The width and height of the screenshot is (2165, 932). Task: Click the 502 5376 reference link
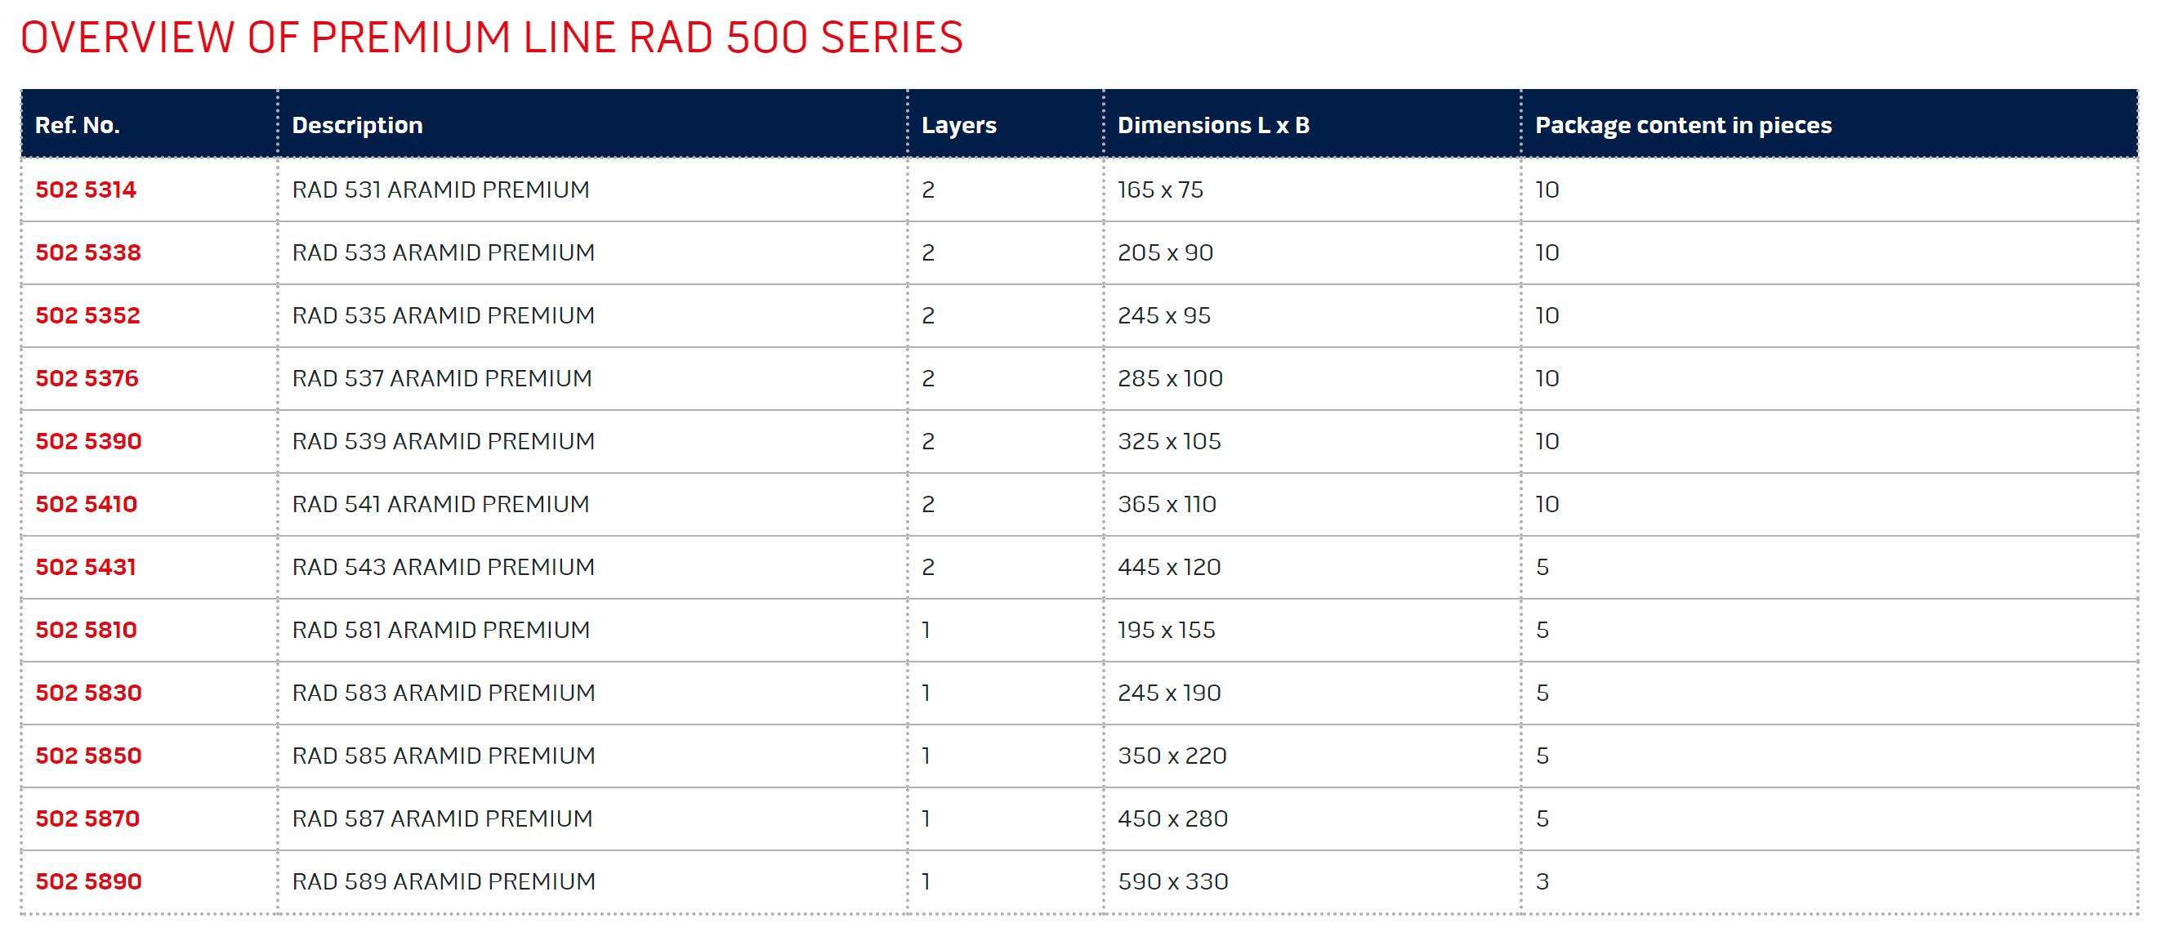pyautogui.click(x=87, y=379)
